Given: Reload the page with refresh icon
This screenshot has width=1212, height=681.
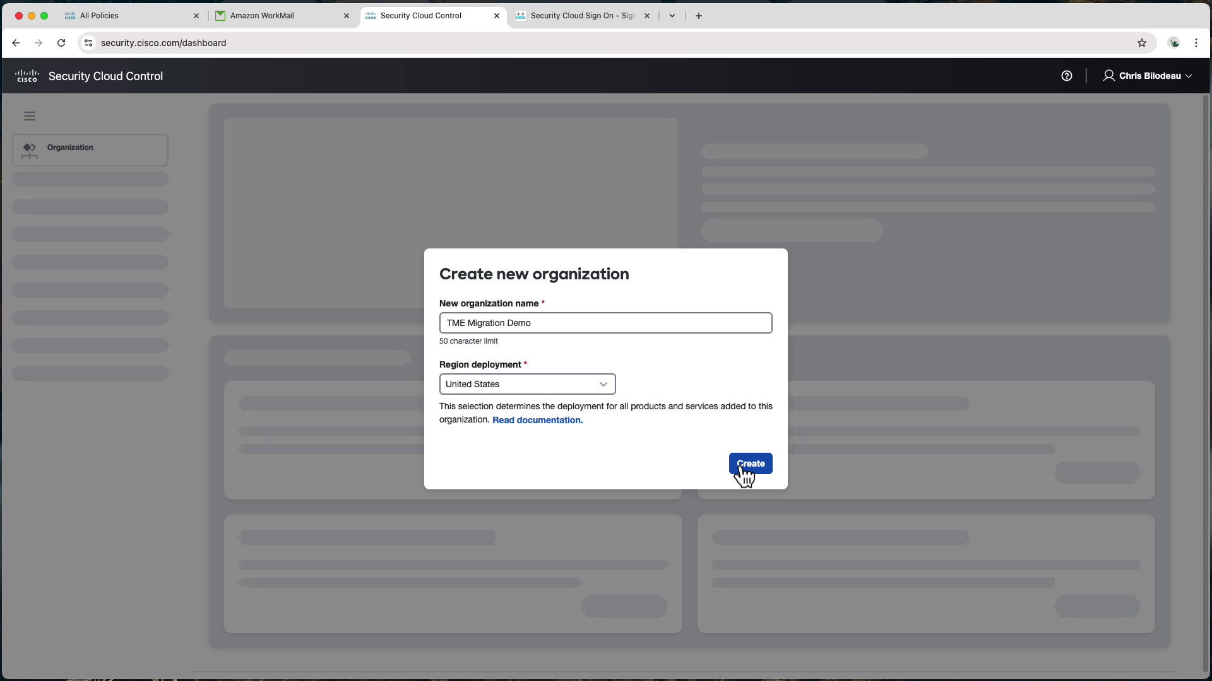Looking at the screenshot, I should coord(61,43).
